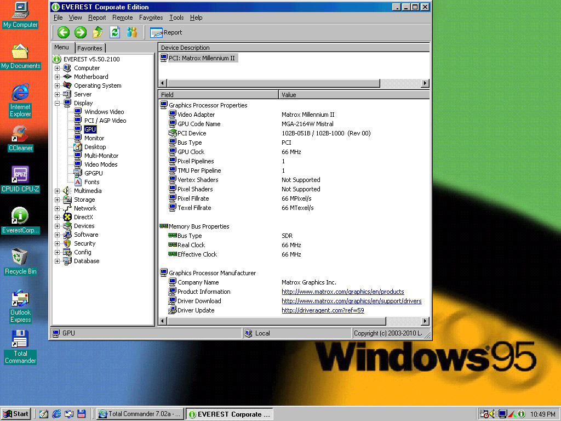Refresh the EVEREST page
The image size is (561, 421).
coord(115,32)
